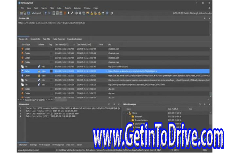Click the blue crossed-tools options icon in toolbar

pos(107,13)
